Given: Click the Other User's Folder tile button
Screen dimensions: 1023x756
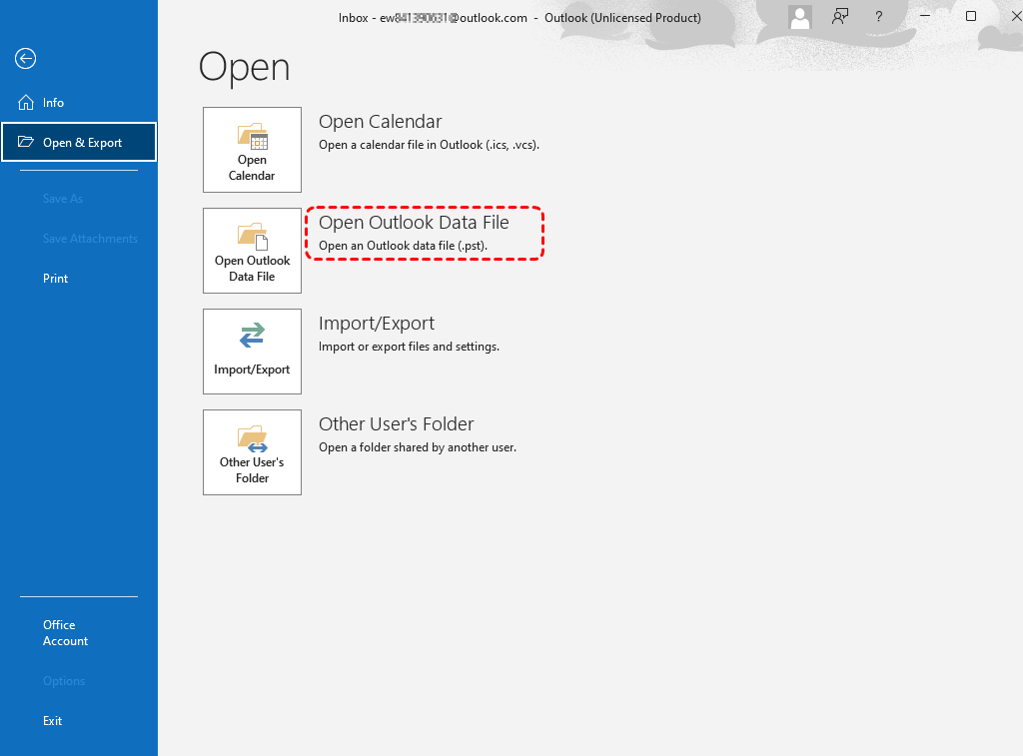Looking at the screenshot, I should coord(252,452).
